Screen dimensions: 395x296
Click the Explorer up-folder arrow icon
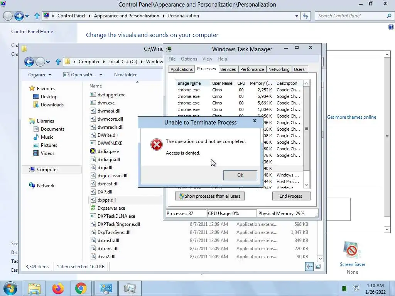[x=58, y=62]
